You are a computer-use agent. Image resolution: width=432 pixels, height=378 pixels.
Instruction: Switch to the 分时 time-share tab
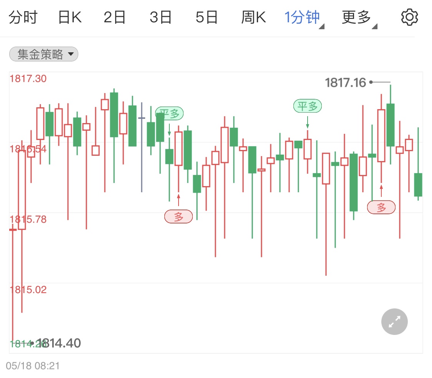click(24, 17)
